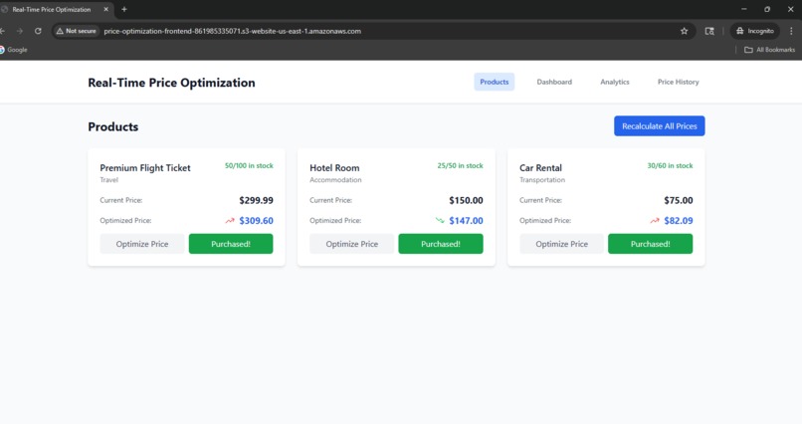Open the Dashboard tab
The height and width of the screenshot is (424, 802).
coord(554,82)
